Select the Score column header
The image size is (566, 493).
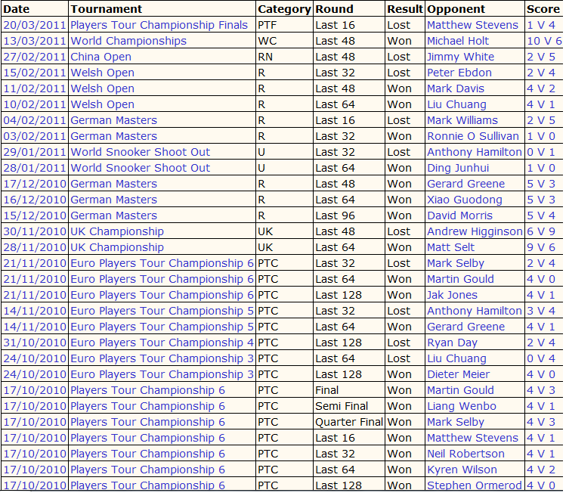(x=543, y=9)
